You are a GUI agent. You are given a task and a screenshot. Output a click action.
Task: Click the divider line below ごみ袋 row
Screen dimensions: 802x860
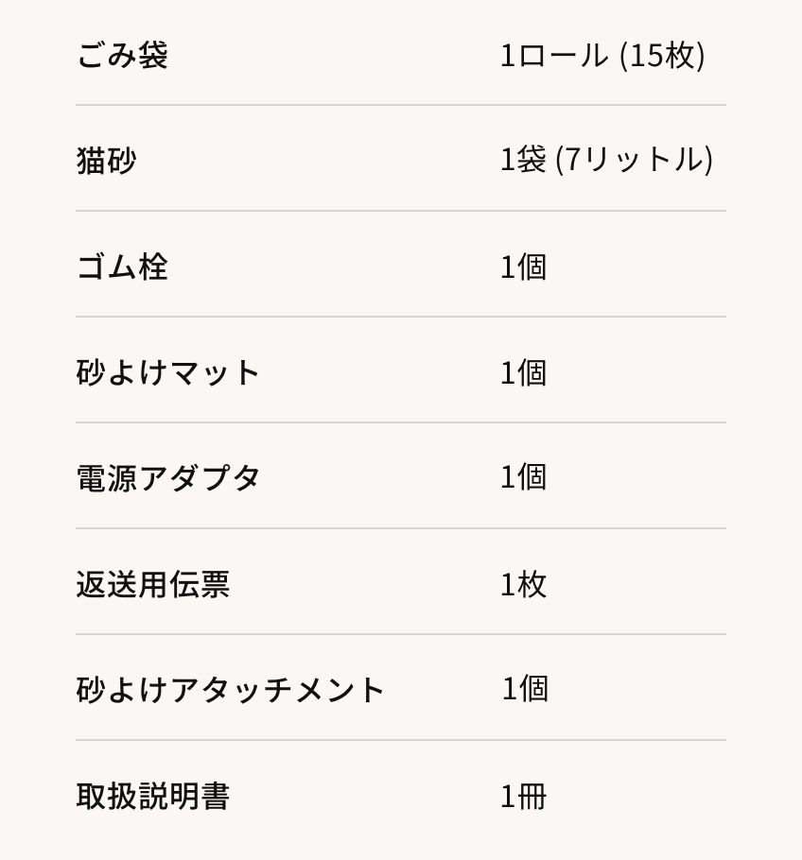(401, 105)
